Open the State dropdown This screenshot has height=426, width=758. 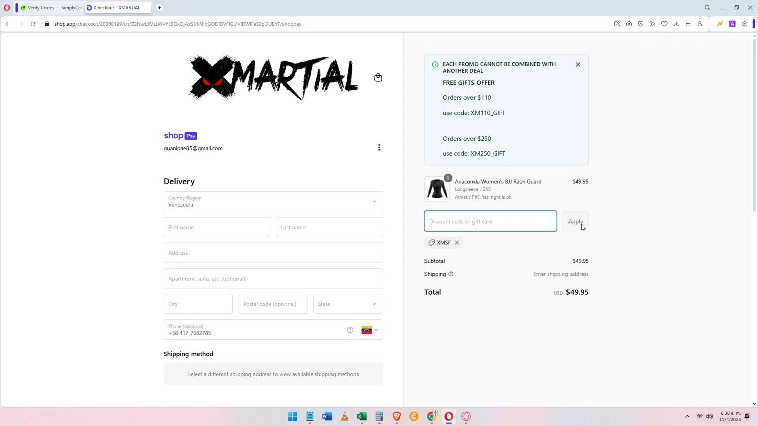348,304
